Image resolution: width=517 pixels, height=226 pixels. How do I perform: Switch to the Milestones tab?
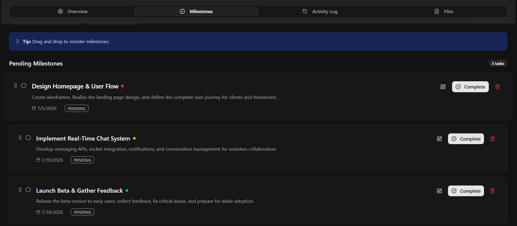click(196, 11)
